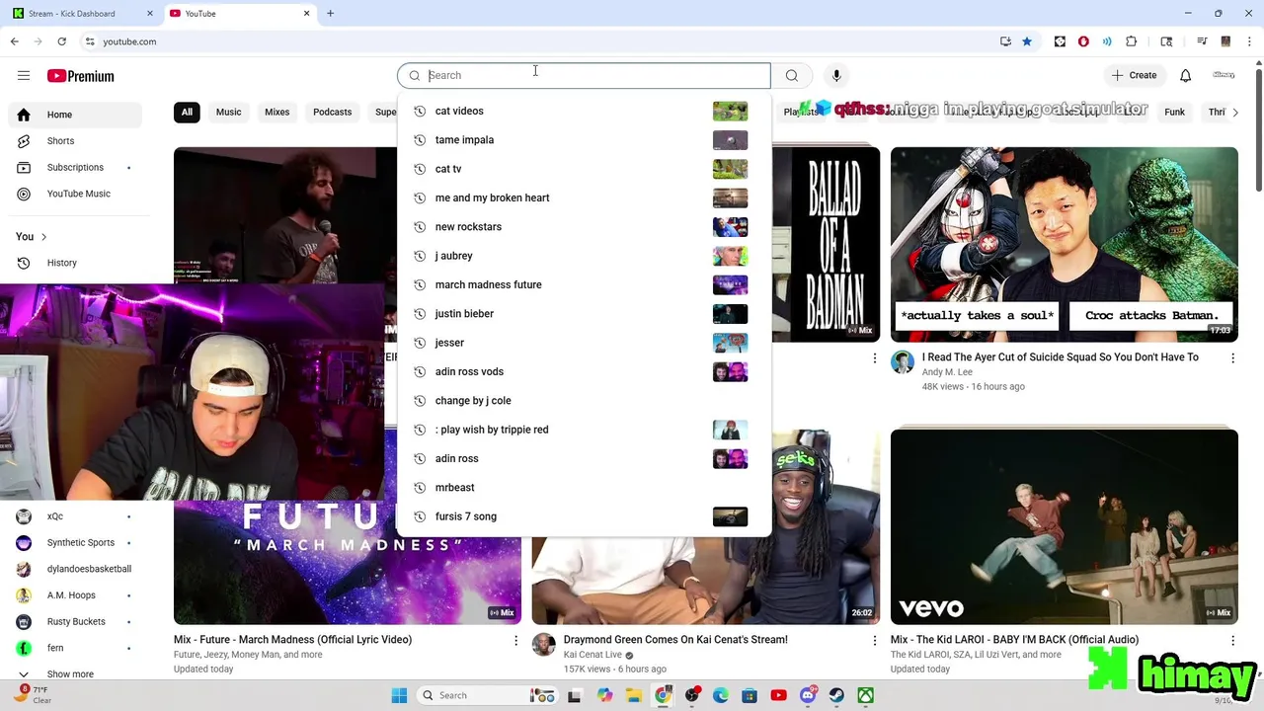Select the Podcasts filter chip

(332, 112)
